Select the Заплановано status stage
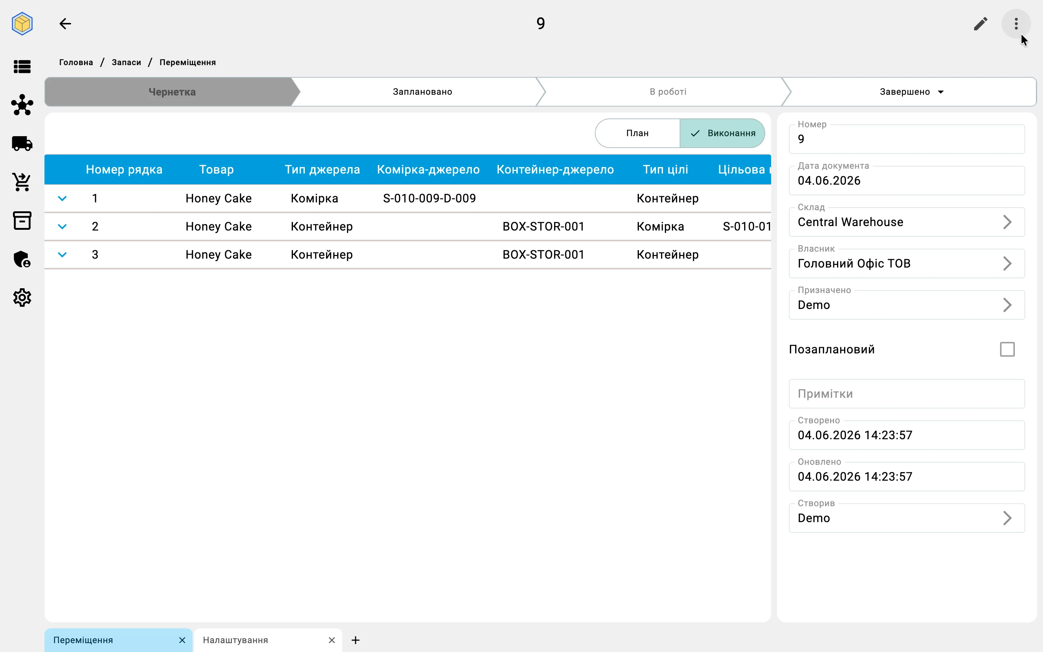Image resolution: width=1043 pixels, height=652 pixels. pyautogui.click(x=422, y=92)
